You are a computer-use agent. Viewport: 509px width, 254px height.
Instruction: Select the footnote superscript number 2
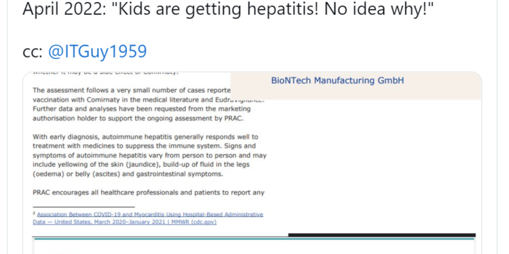coord(34,213)
